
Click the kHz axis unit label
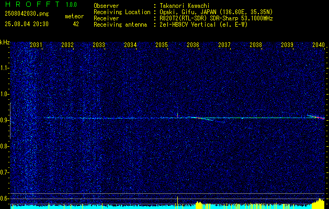(x=5, y=42)
